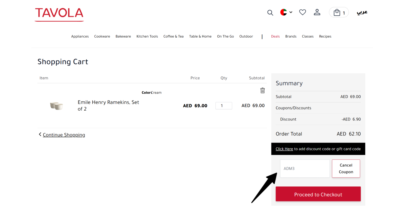Click Here to add discount code

pyautogui.click(x=284, y=149)
